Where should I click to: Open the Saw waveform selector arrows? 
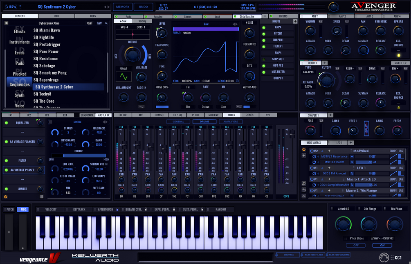[236, 24]
